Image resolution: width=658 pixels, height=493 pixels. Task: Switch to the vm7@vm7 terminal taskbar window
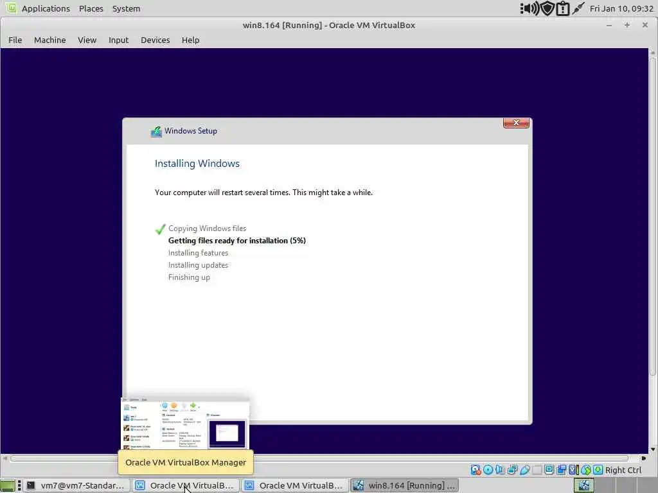[x=76, y=485]
